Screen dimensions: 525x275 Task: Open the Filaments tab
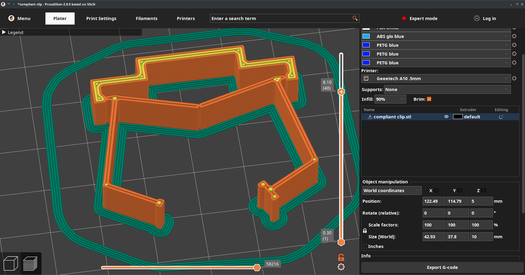[146, 18]
